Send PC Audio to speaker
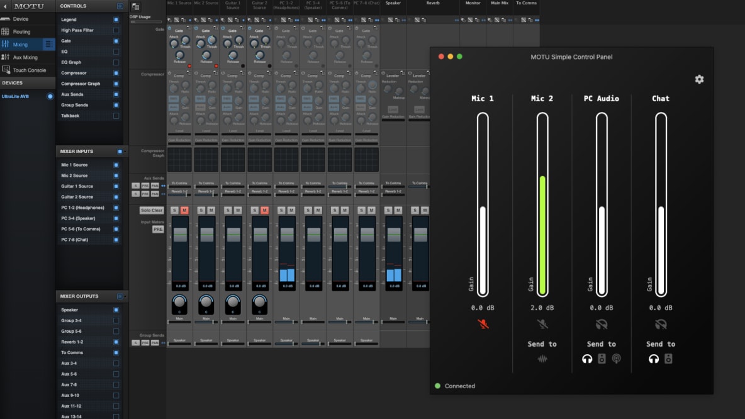 pyautogui.click(x=602, y=359)
